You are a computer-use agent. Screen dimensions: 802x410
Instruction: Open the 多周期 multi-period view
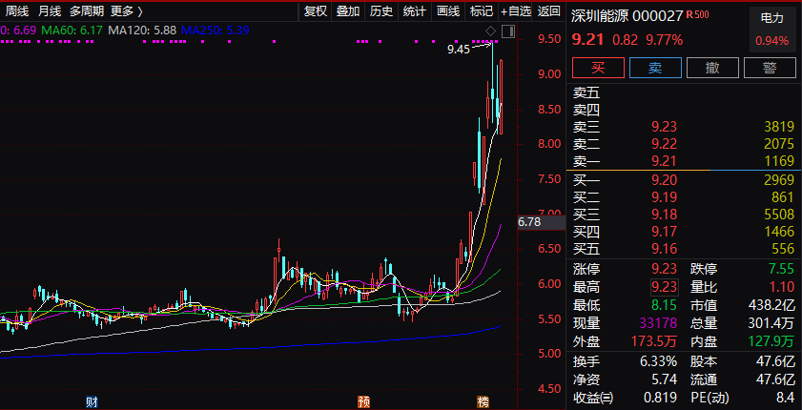[x=87, y=10]
